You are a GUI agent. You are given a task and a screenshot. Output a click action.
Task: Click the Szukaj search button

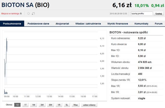click(x=159, y=14)
